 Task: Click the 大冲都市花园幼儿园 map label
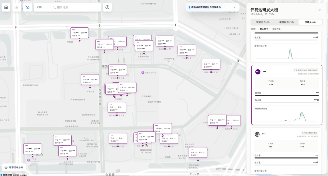coord(93,58)
